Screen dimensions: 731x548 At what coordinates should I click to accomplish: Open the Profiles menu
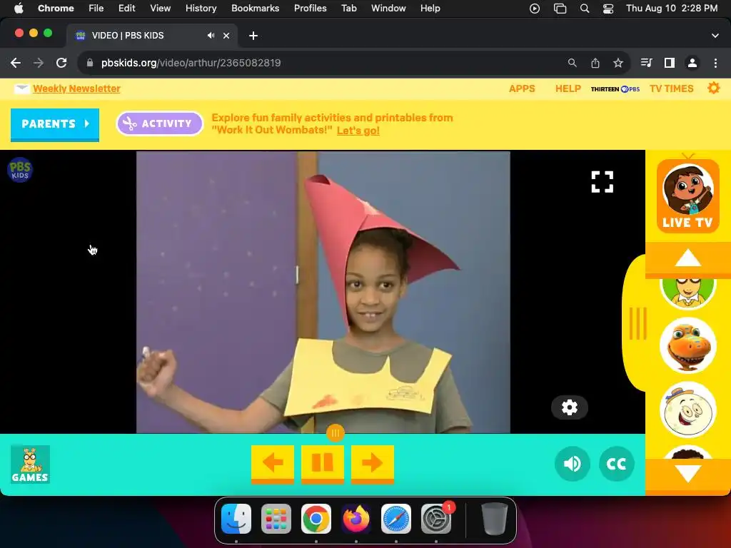(x=310, y=8)
